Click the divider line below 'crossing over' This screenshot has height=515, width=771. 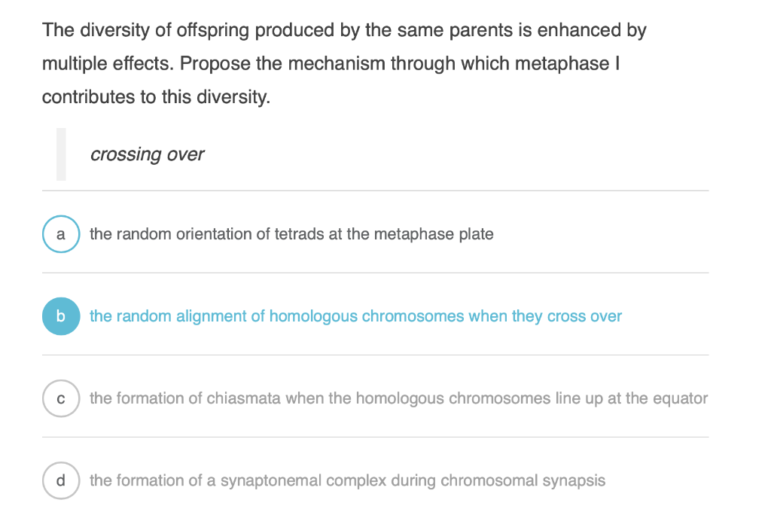point(376,190)
